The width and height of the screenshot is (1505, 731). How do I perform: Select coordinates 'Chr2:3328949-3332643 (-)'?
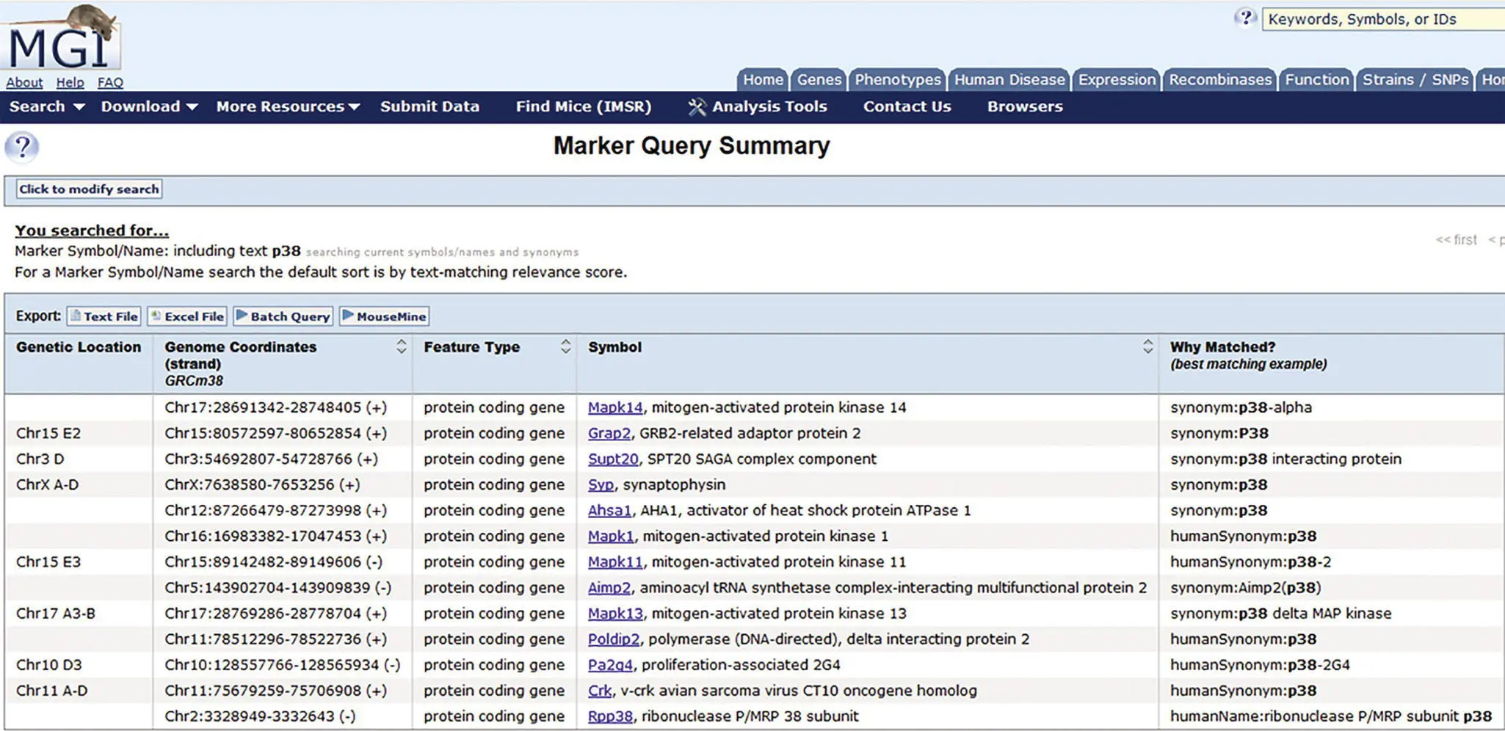260,716
